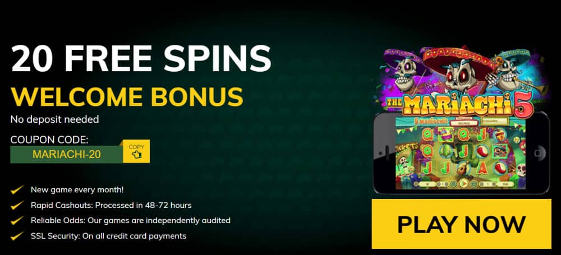Click the checkmark beside Rapid Cashouts

[17, 206]
